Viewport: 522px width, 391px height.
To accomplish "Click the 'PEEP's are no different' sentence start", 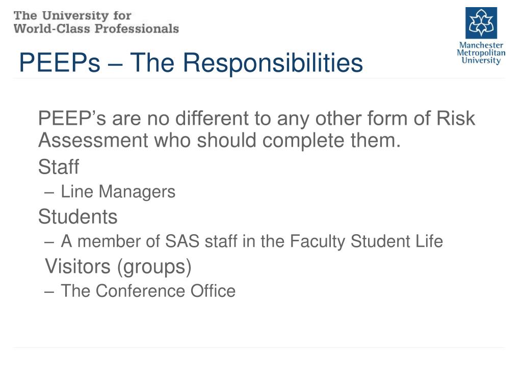I will pyautogui.click(x=102, y=119).
